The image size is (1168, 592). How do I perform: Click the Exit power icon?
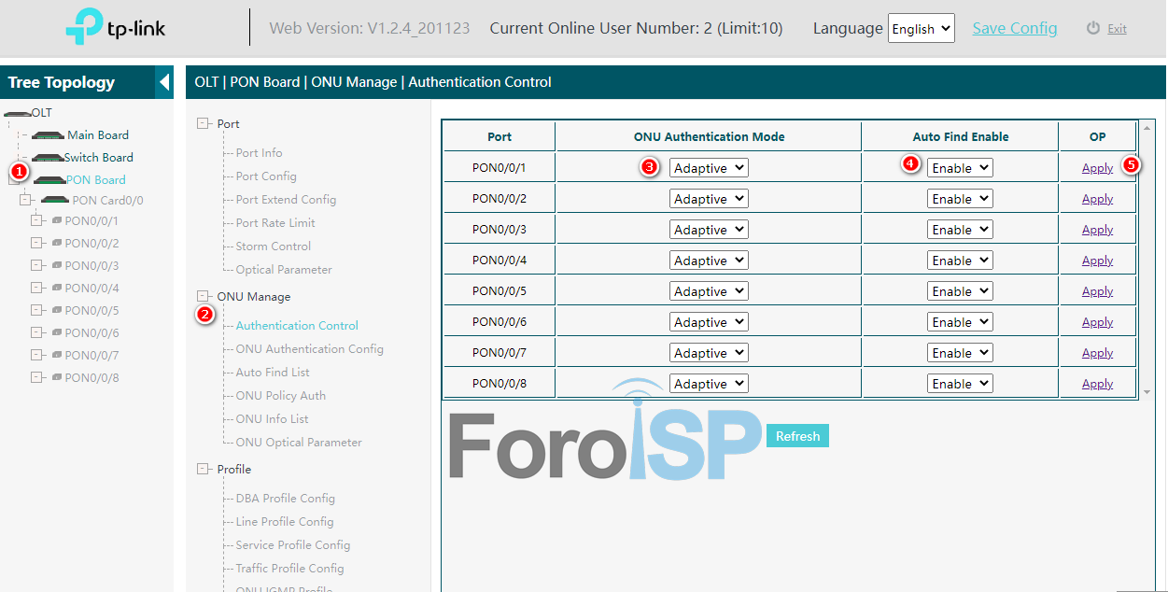(x=1093, y=28)
